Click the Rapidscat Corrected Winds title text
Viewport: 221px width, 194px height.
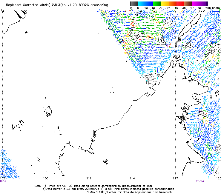(x=57, y=5)
